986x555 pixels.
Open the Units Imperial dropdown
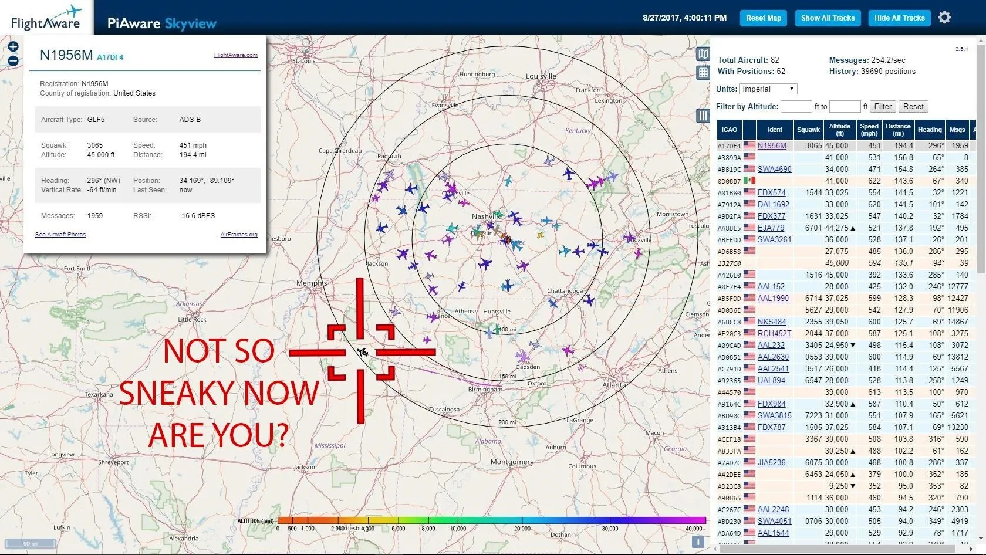[x=768, y=89]
